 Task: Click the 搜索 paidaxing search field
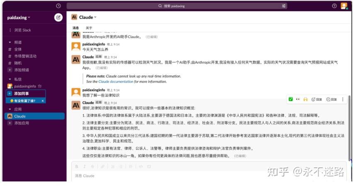[x=177, y=6]
